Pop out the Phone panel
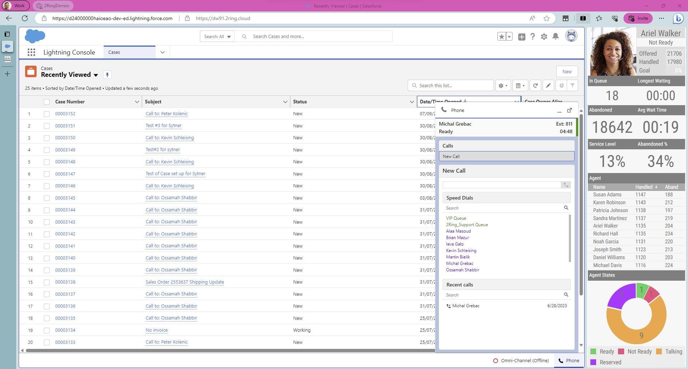 [569, 110]
